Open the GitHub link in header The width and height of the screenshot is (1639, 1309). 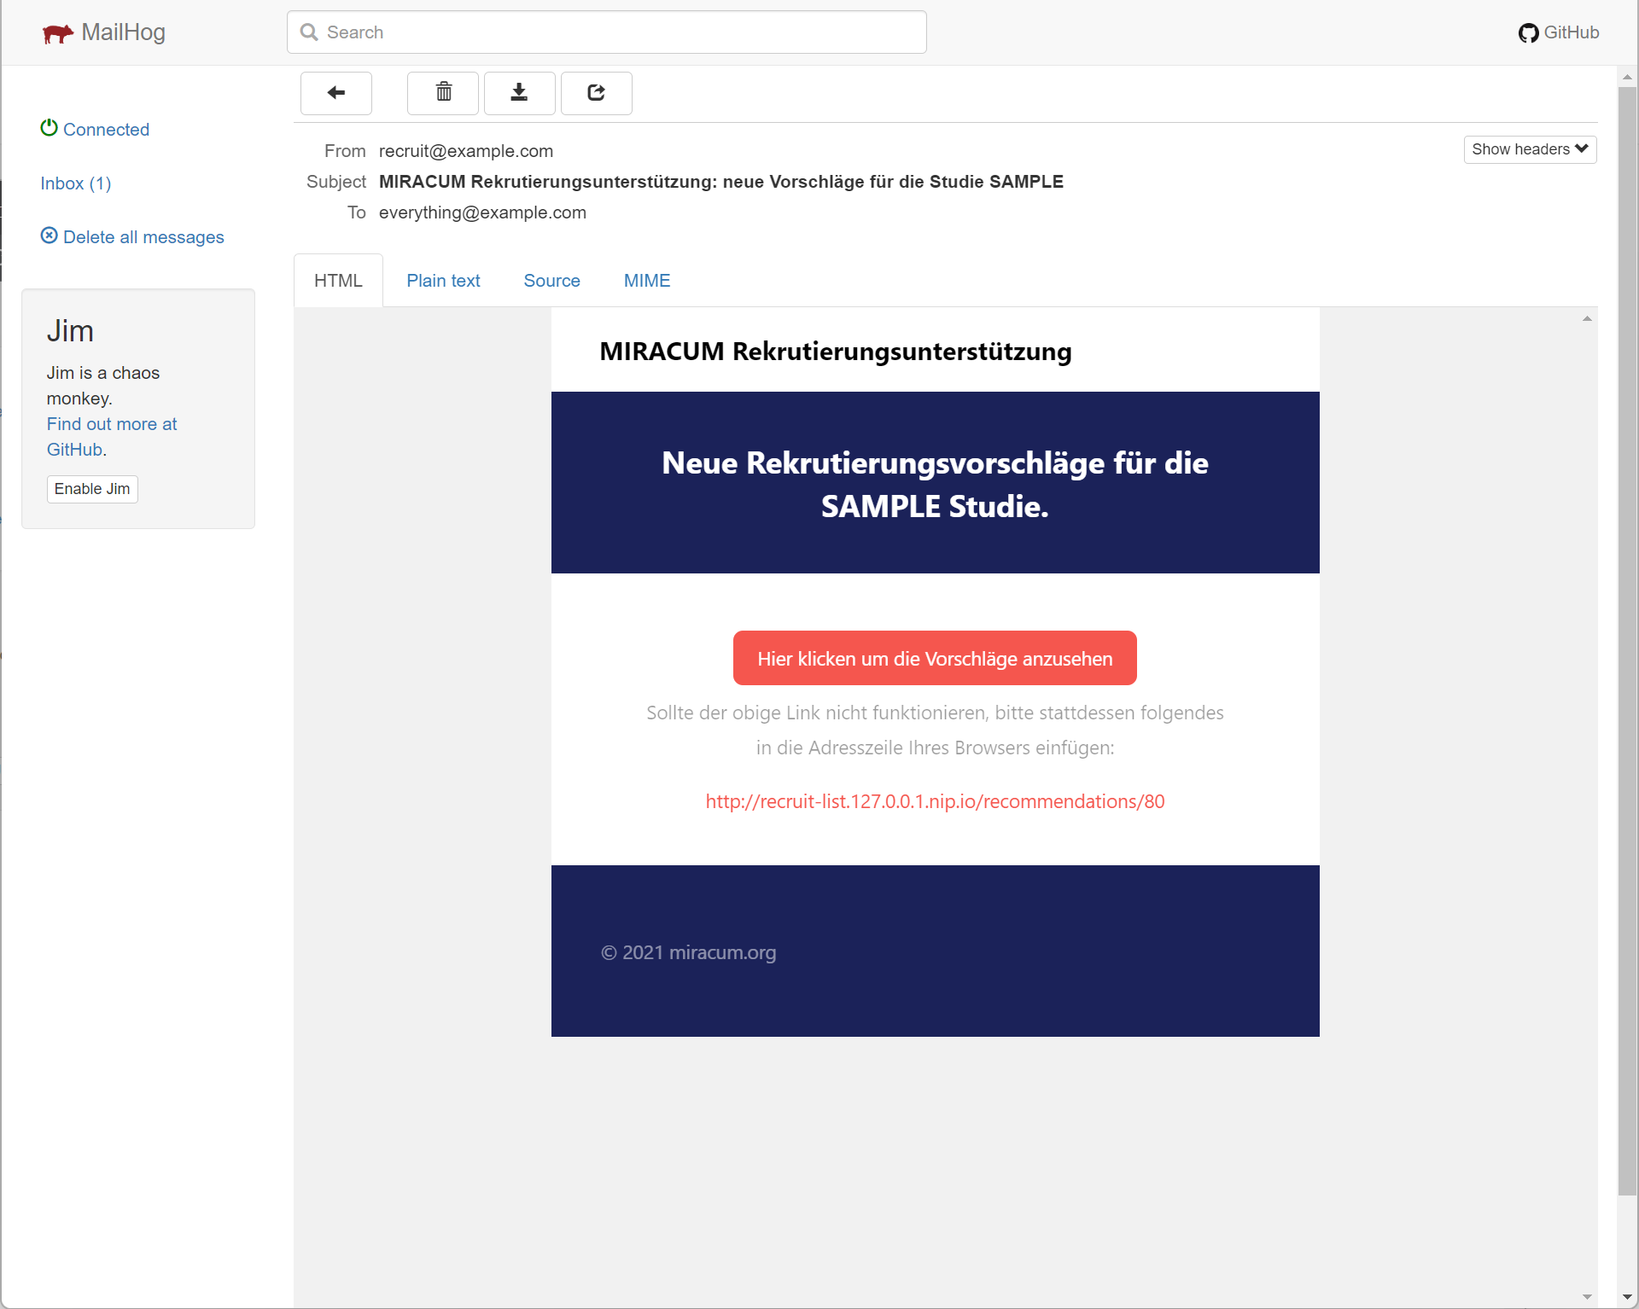[1559, 32]
